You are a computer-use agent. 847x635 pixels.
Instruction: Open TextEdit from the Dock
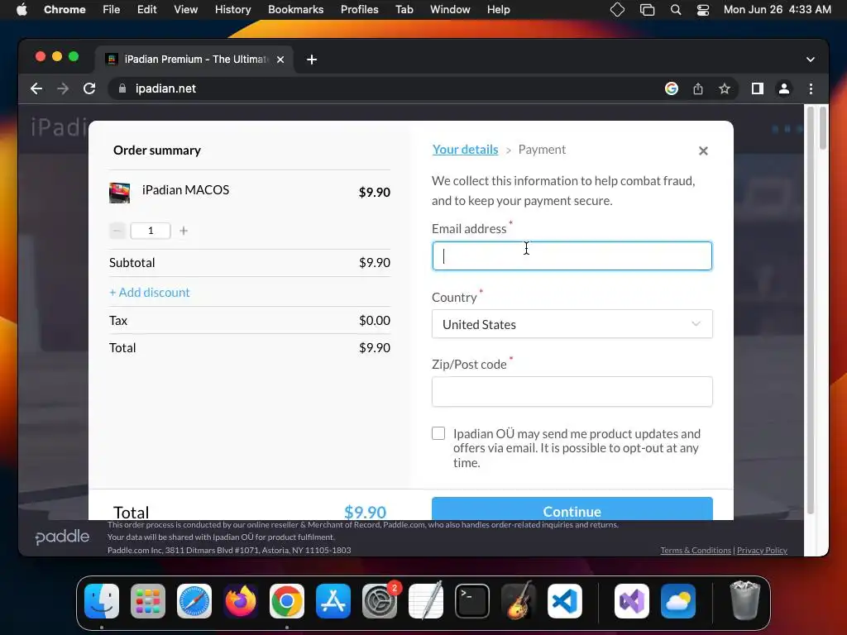coord(426,601)
